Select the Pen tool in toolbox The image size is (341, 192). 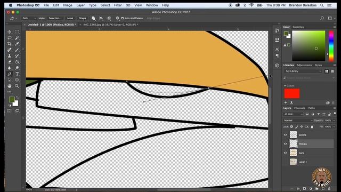(x=10, y=74)
